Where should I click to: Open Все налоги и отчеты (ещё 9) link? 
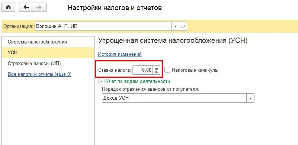[39, 74]
